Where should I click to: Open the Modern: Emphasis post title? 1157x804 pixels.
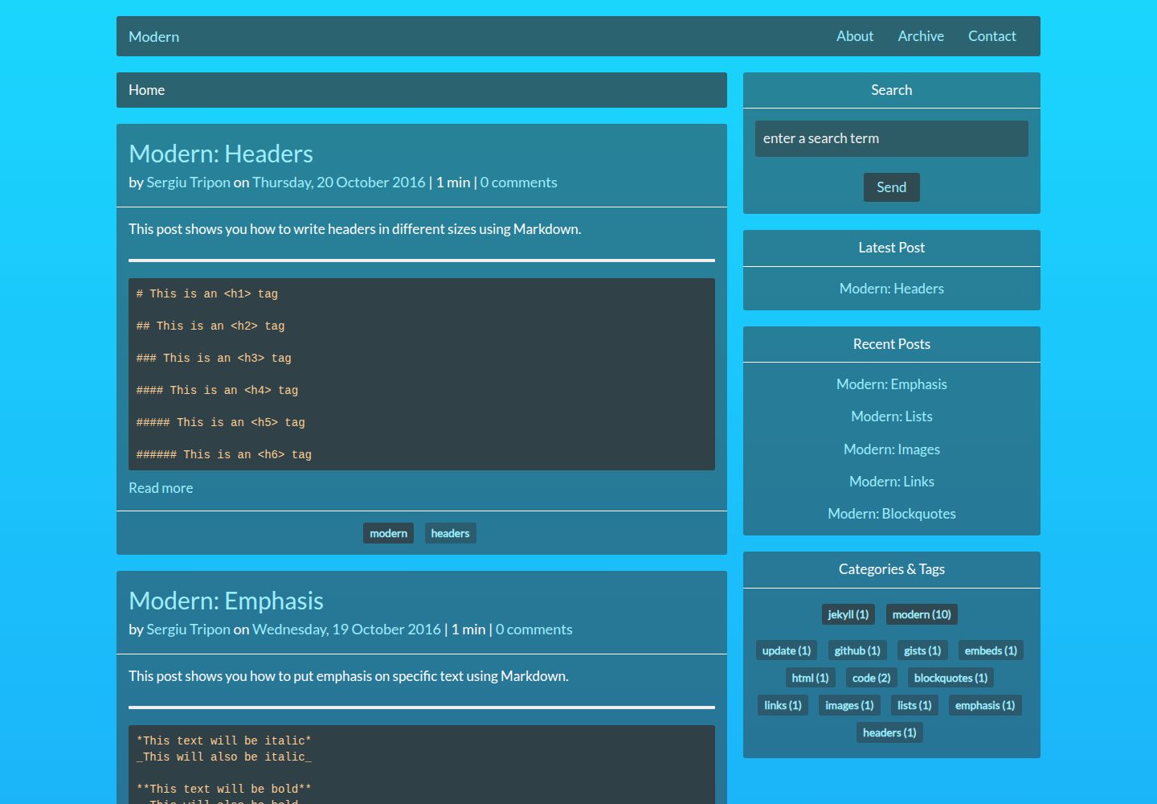click(x=226, y=601)
